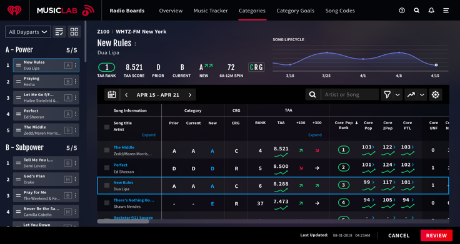Image resolution: width=460 pixels, height=244 pixels.
Task: Open kebab menu beside New Rules title
Action: [135, 44]
